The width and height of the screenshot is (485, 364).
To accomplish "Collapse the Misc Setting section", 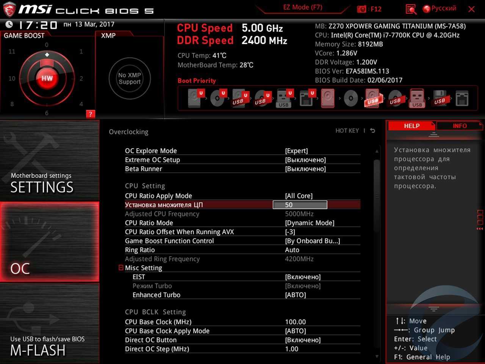I will tap(121, 268).
